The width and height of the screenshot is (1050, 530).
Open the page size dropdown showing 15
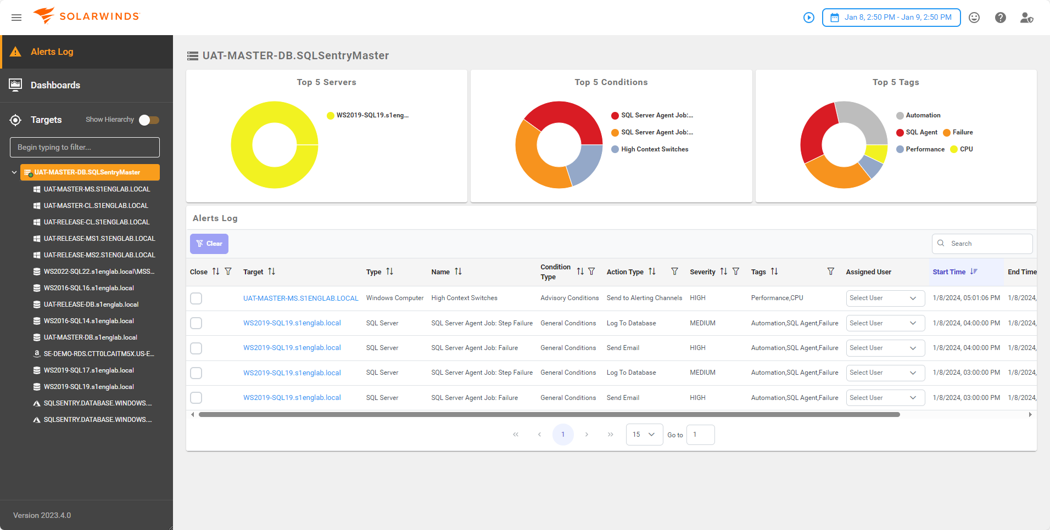pos(644,435)
